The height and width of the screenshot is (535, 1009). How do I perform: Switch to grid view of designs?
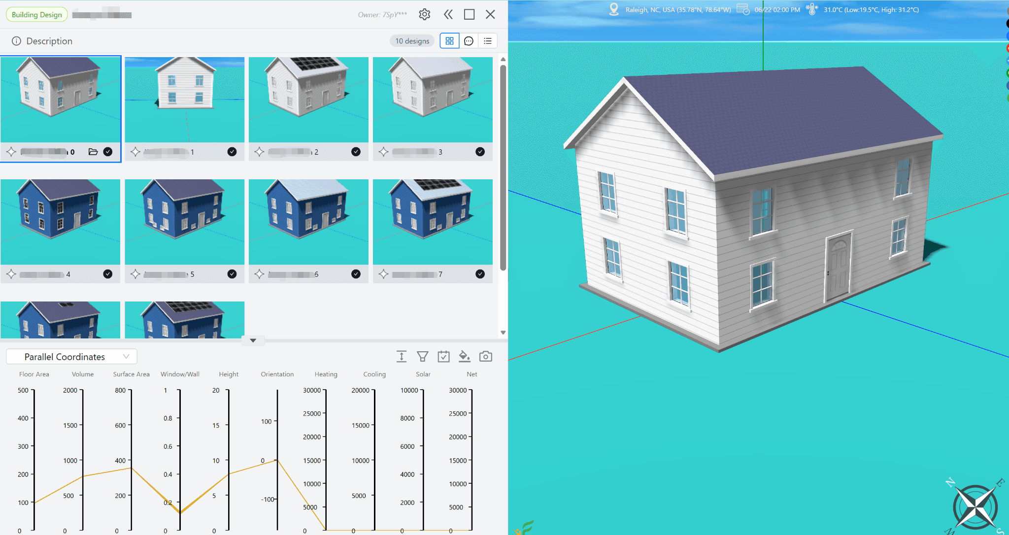click(449, 41)
